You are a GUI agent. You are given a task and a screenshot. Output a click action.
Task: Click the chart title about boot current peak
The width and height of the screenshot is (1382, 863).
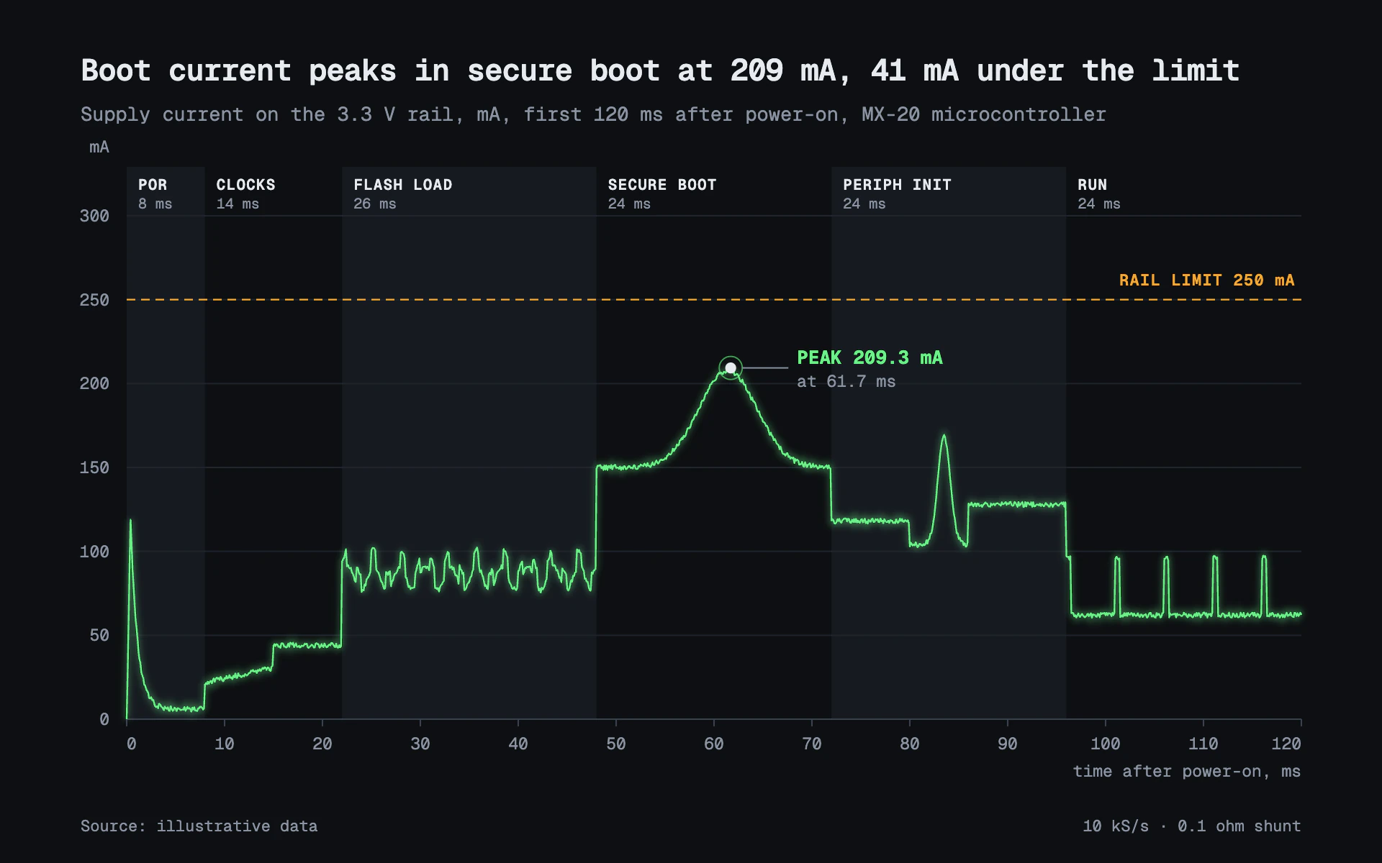coord(660,70)
